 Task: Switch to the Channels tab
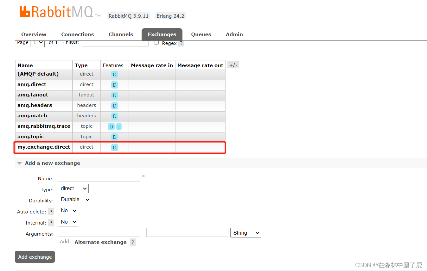pos(121,34)
